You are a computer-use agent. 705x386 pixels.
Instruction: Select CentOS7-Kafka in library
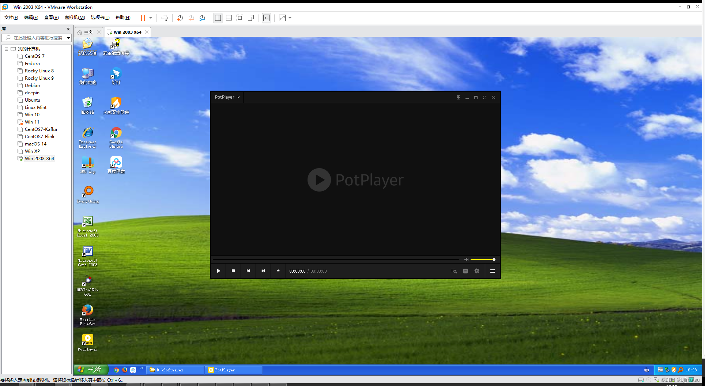[x=41, y=129]
